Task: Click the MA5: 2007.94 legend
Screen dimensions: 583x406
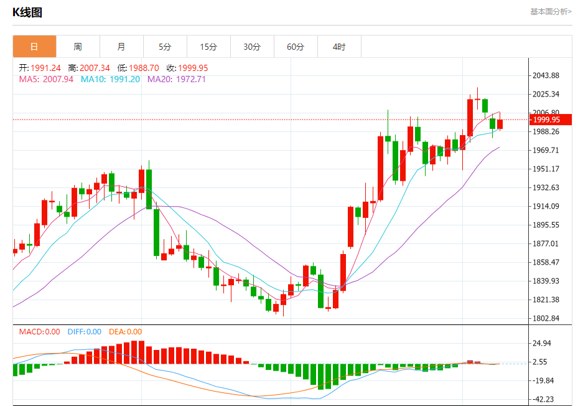Action: coord(46,79)
